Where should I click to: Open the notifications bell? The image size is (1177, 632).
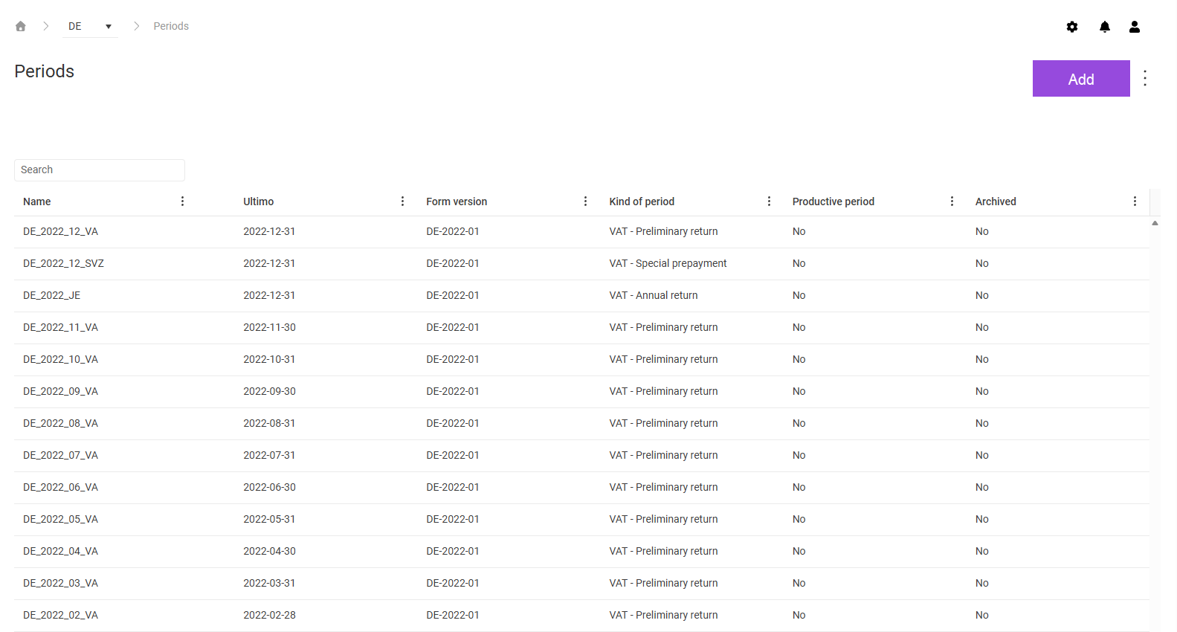[1105, 27]
